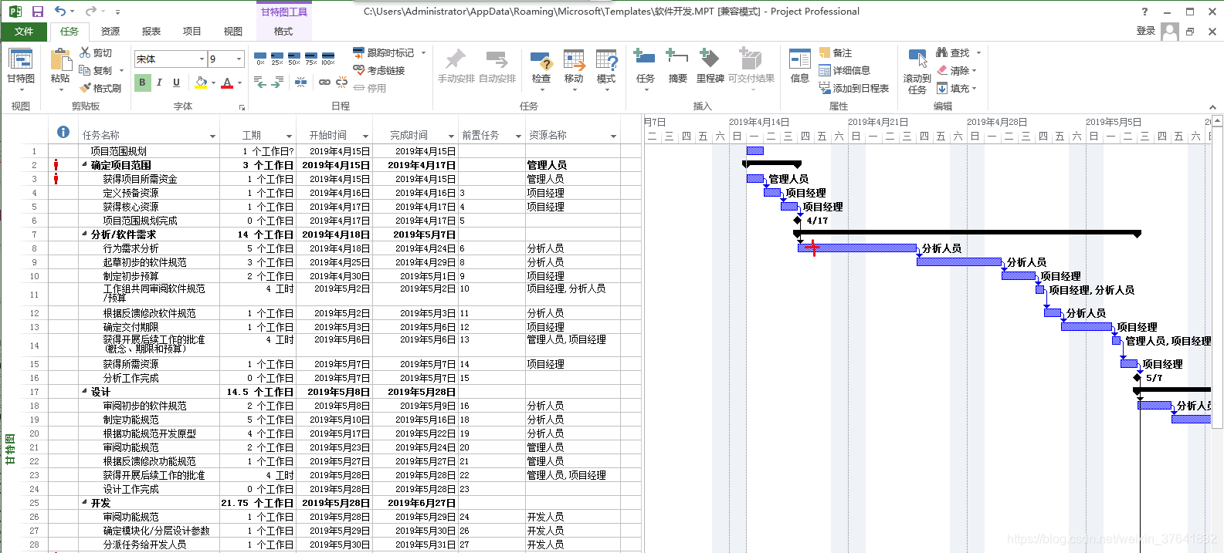The image size is (1224, 553).
Task: Switch to the View (视图) tab
Action: (x=232, y=32)
